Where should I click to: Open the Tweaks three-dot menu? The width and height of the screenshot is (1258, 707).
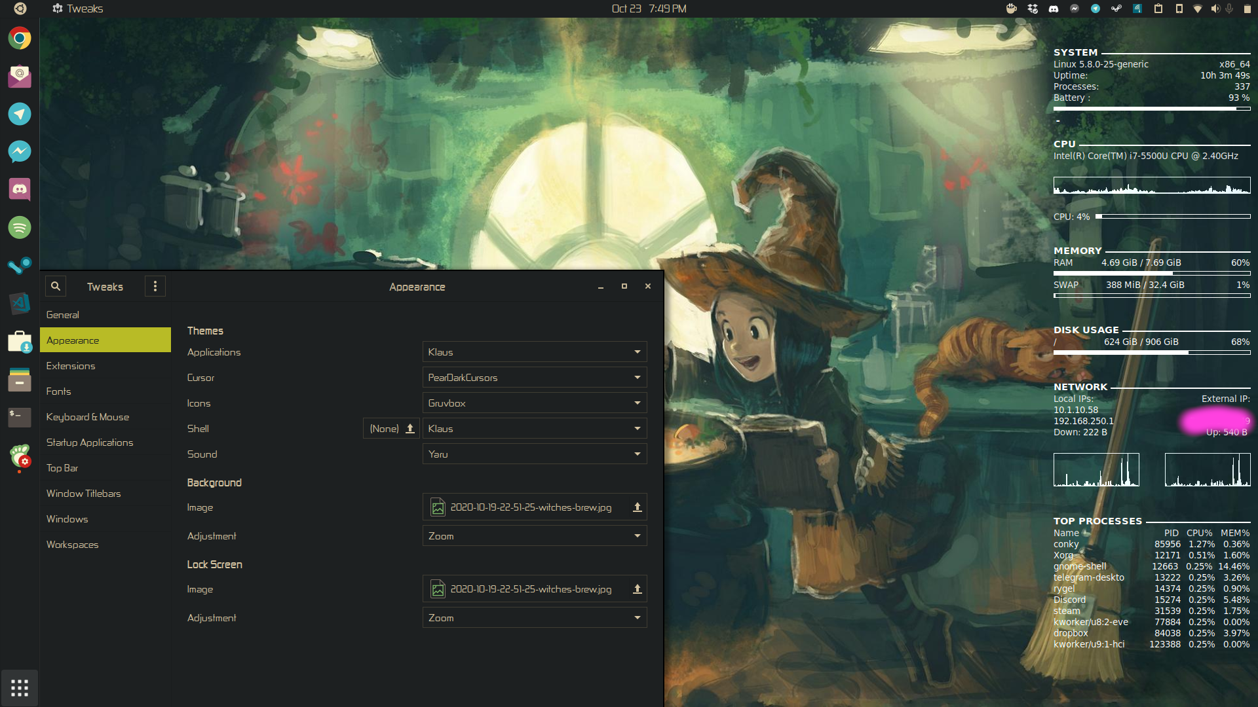coord(155,286)
